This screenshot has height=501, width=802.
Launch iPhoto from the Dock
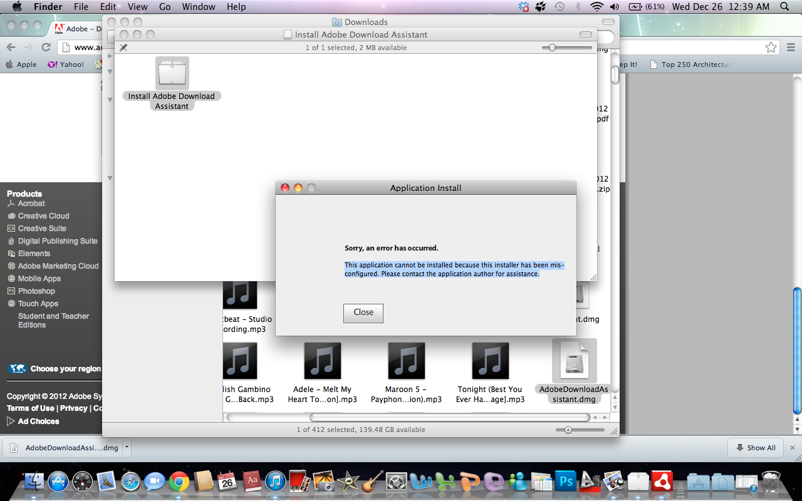point(324,481)
